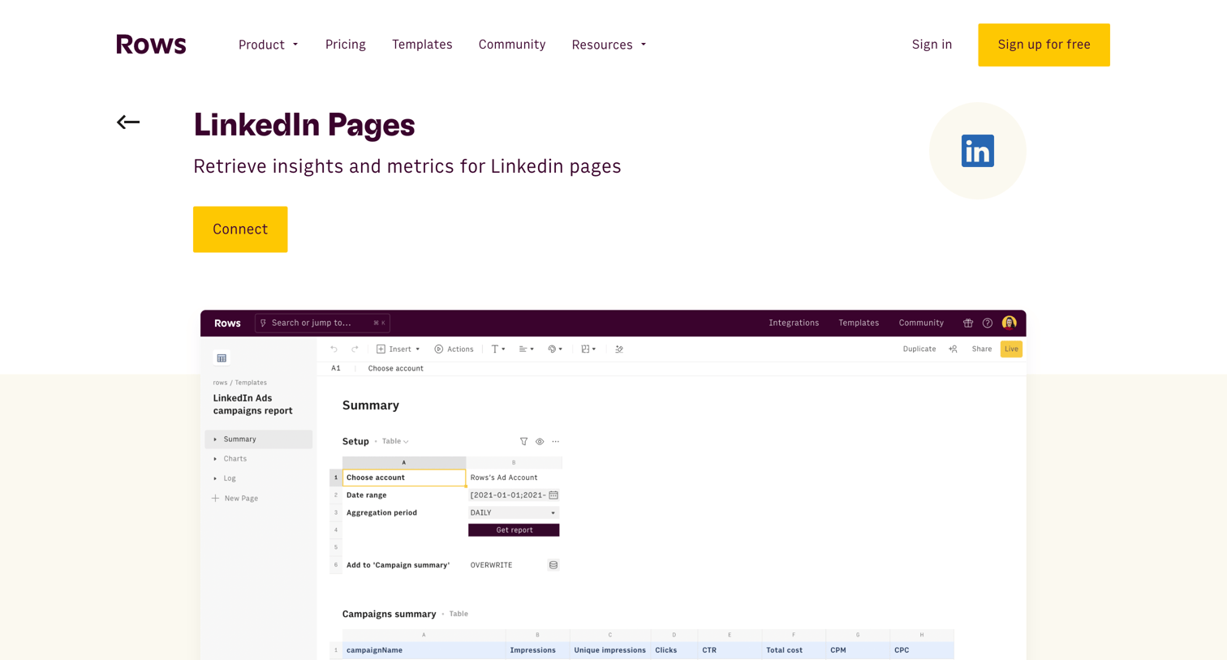Screen dimensions: 1227x660
Task: Open the cell borders icon
Action: click(x=588, y=349)
